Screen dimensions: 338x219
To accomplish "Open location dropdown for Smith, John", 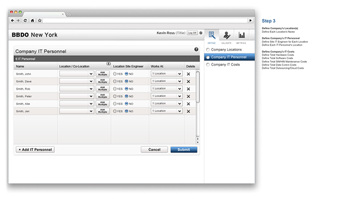I will click(x=77, y=74).
